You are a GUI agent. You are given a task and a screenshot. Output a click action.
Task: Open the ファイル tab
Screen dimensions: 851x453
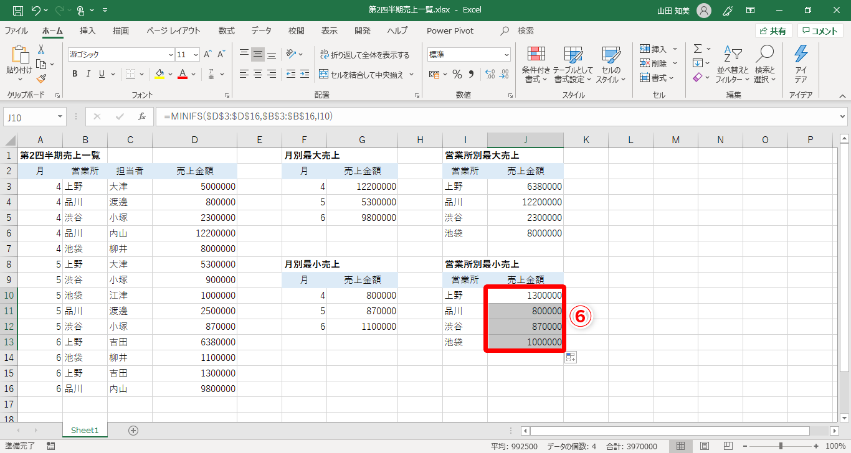coord(16,30)
